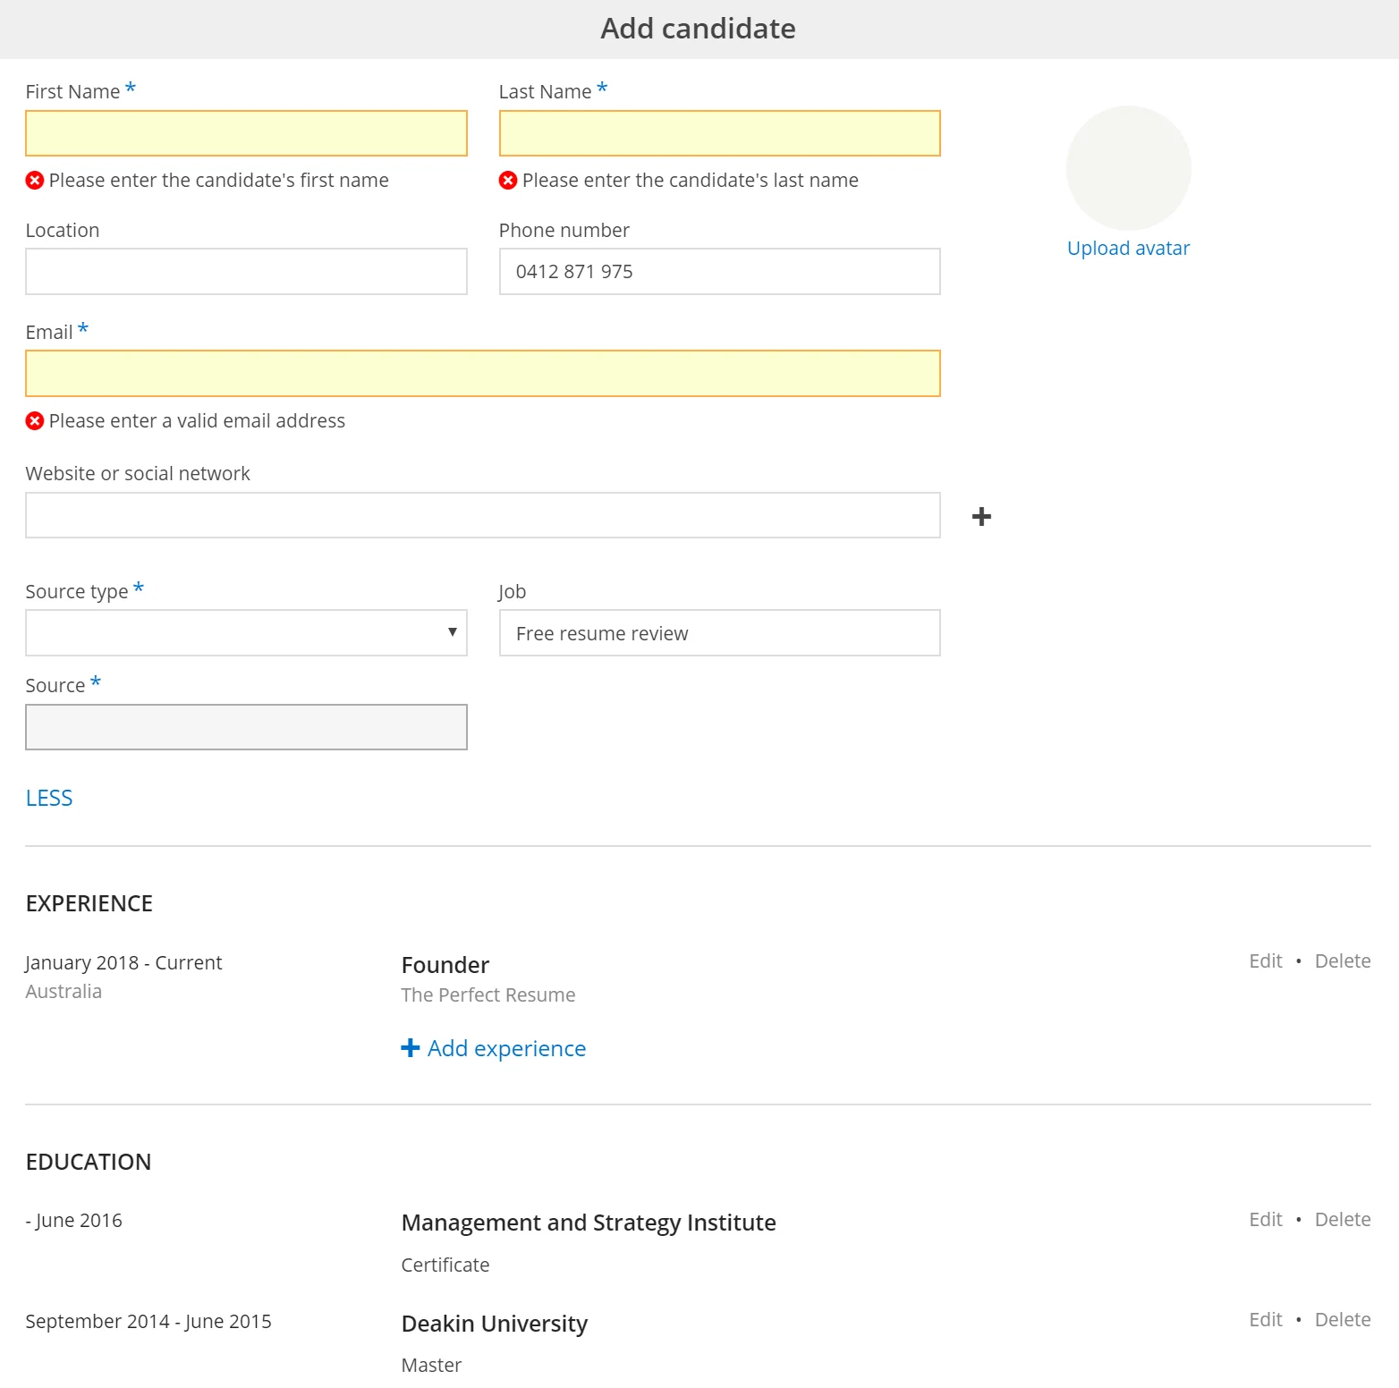The height and width of the screenshot is (1388, 1399).
Task: Open the Source type dropdown
Action: coord(246,632)
